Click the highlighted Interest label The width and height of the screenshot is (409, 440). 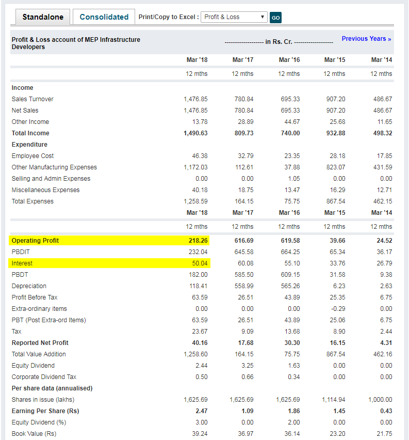click(x=22, y=263)
